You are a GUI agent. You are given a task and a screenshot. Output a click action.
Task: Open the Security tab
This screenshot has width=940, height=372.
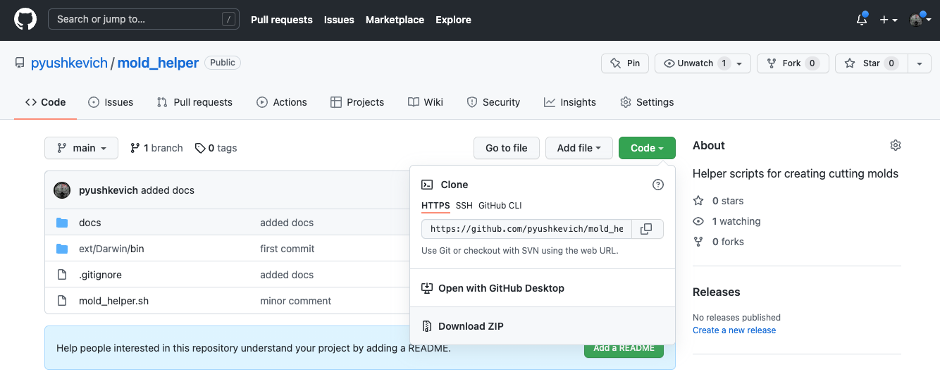pyautogui.click(x=493, y=102)
